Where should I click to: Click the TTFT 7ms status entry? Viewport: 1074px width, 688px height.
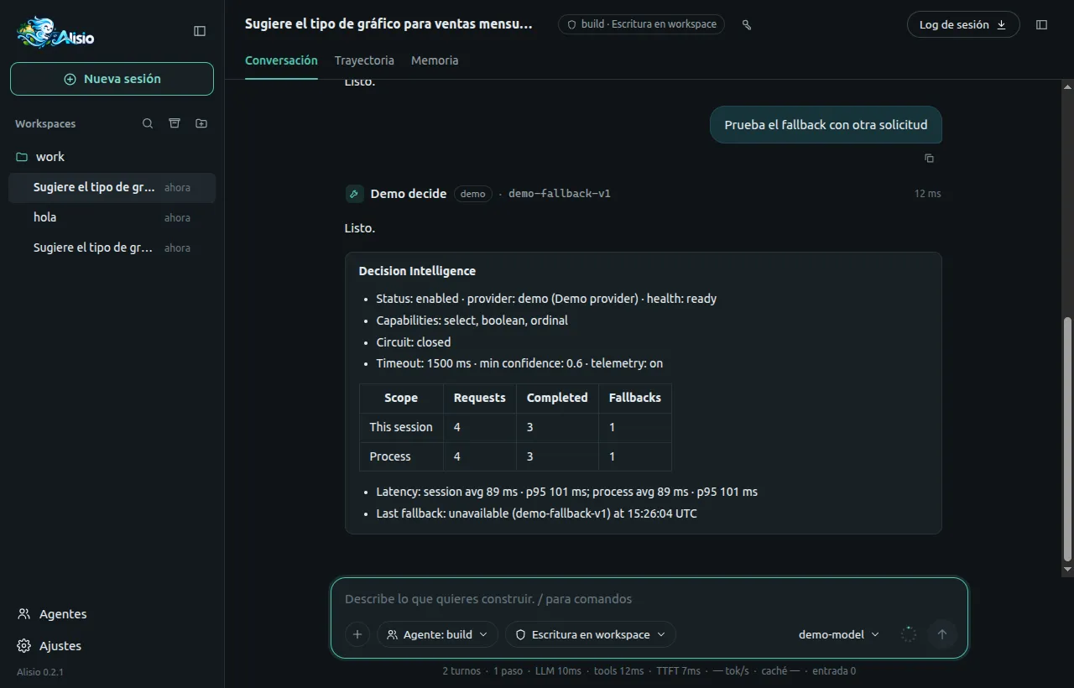(678, 671)
